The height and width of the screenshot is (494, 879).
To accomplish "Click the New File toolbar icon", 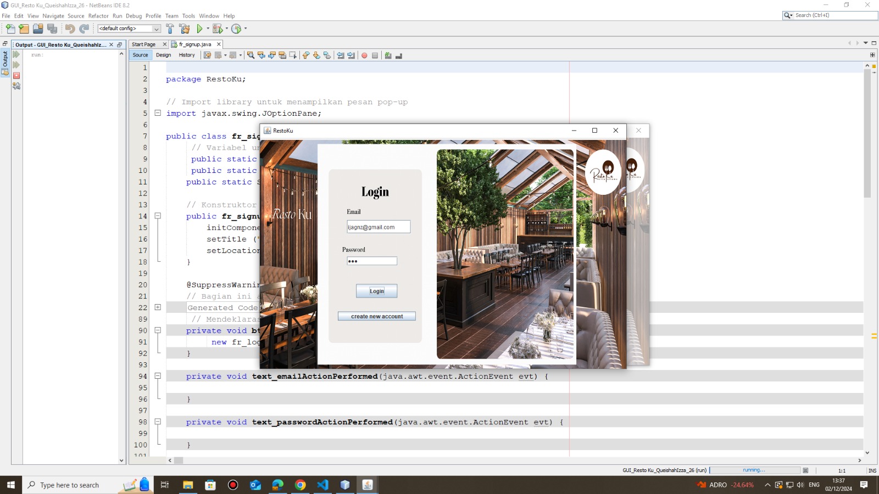I will pyautogui.click(x=10, y=29).
